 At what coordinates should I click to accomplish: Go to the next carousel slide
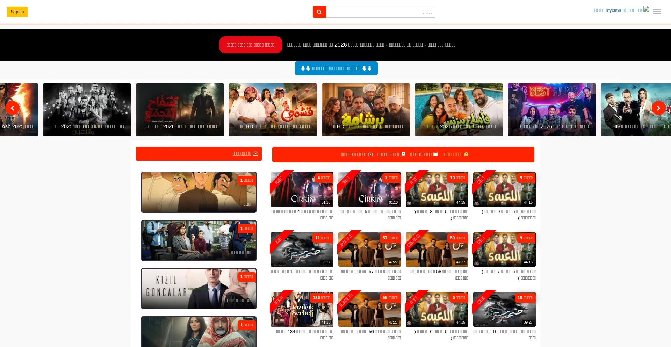(x=658, y=108)
